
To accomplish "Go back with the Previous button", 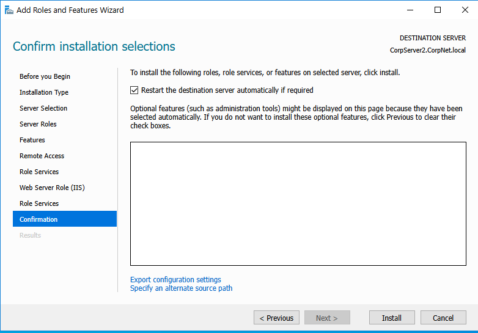I will click(x=276, y=318).
